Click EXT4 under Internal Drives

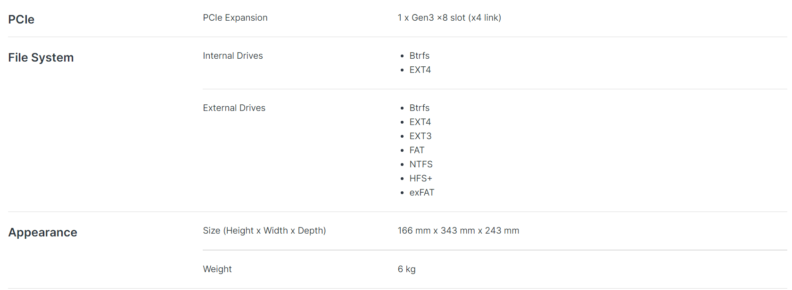[x=420, y=70]
